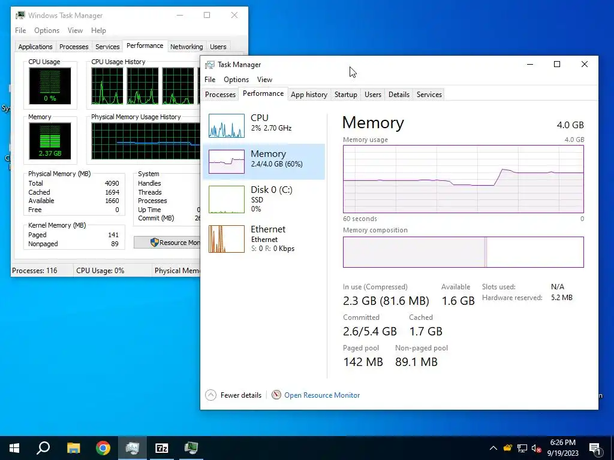The image size is (614, 460).
Task: Select the Ethernet graph thumbnail in sidebar
Action: click(226, 239)
